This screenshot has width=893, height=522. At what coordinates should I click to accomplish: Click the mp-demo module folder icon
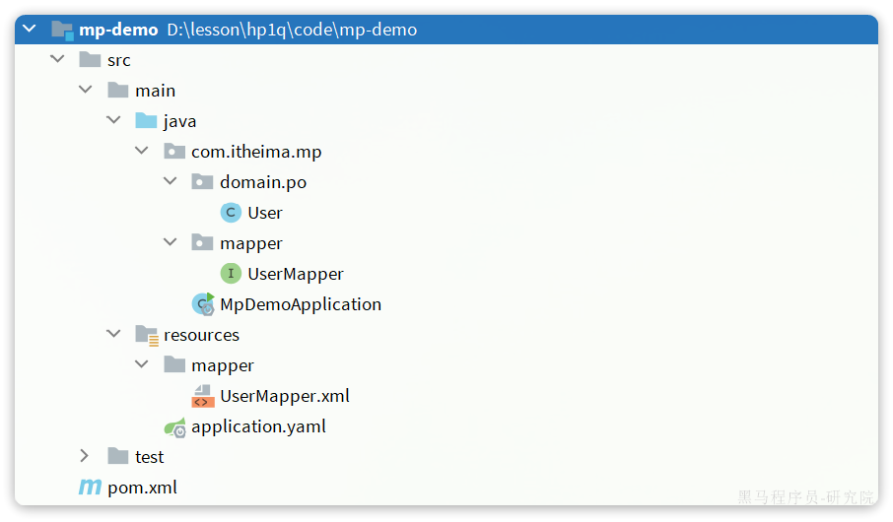(x=62, y=30)
